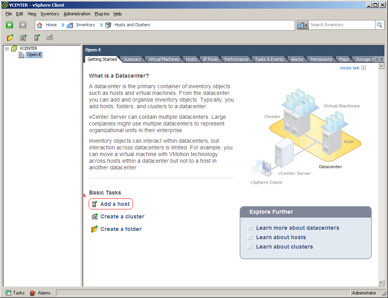
Task: Click the close tab link
Action: pos(350,68)
